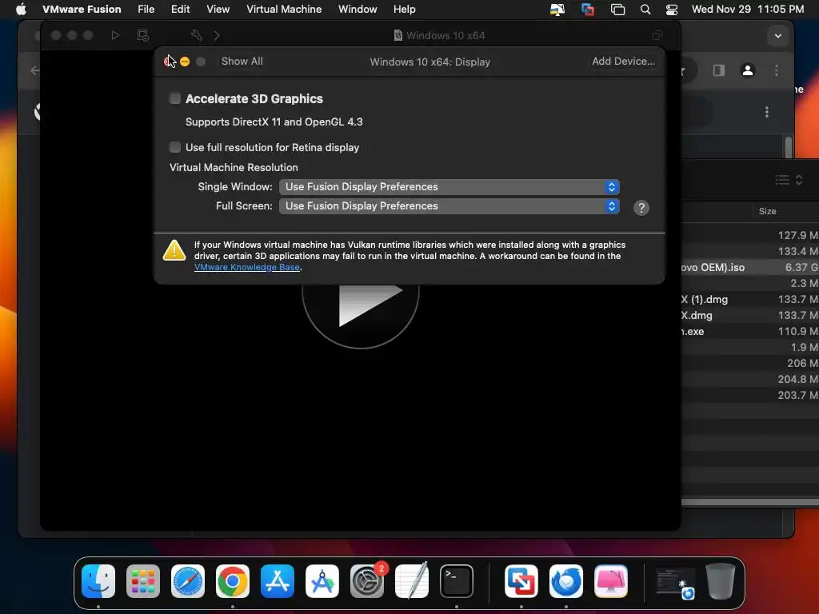This screenshot has height=614, width=819.
Task: Click the back arrow in browser window
Action: point(34,70)
